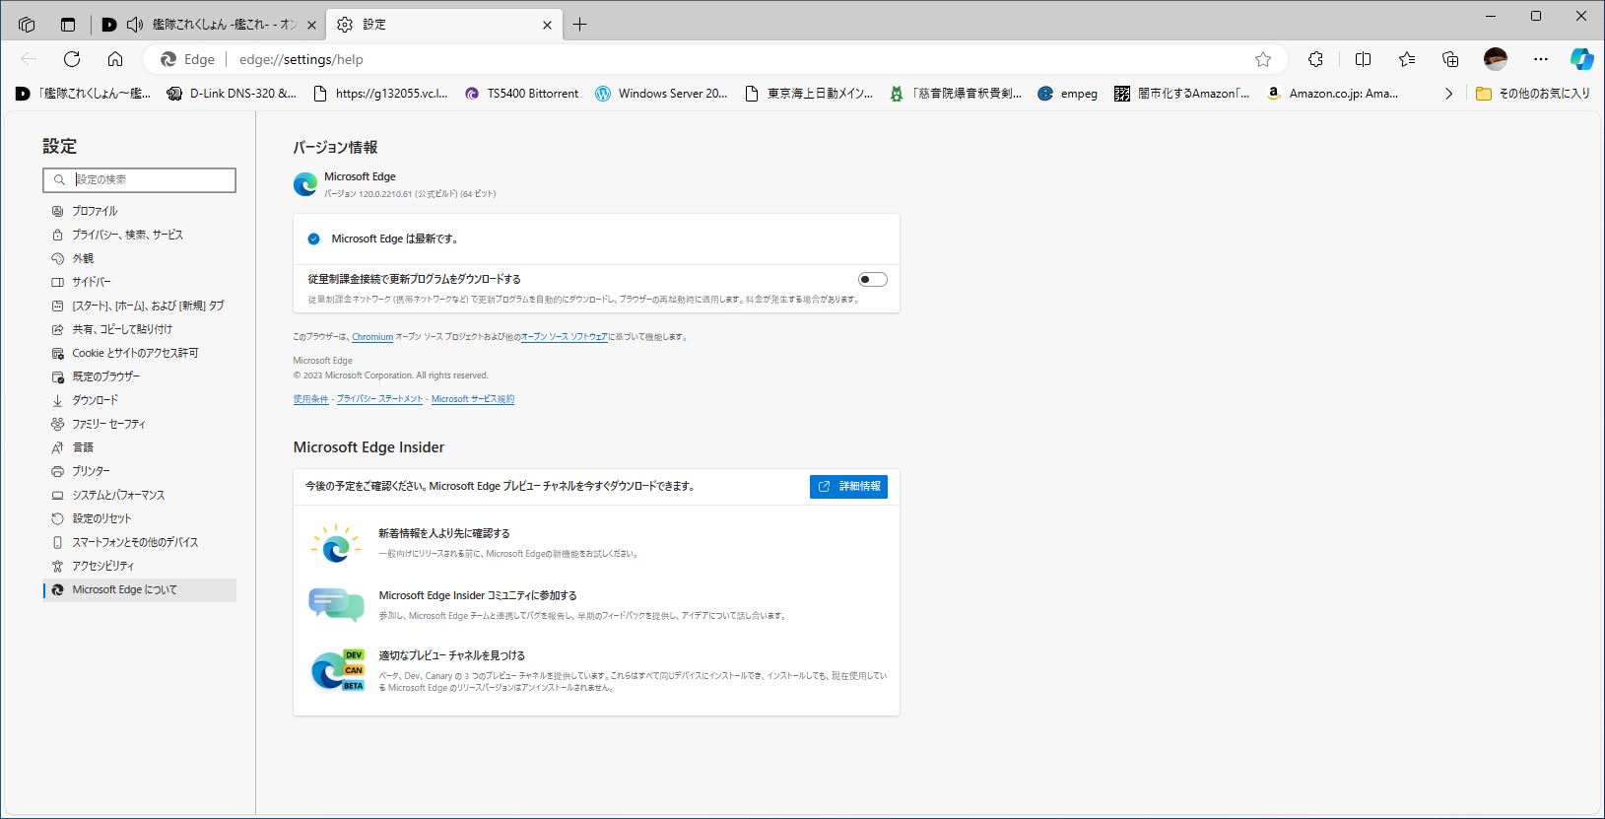This screenshot has height=819, width=1605.
Task: Open the empeg bookmark
Action: point(1067,94)
